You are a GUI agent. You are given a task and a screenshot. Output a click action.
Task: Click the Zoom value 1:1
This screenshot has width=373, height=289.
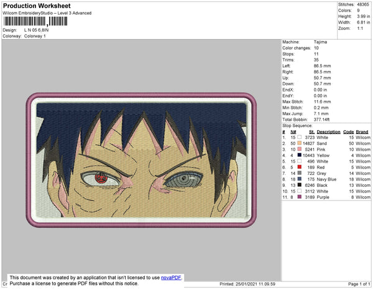coord(360,29)
